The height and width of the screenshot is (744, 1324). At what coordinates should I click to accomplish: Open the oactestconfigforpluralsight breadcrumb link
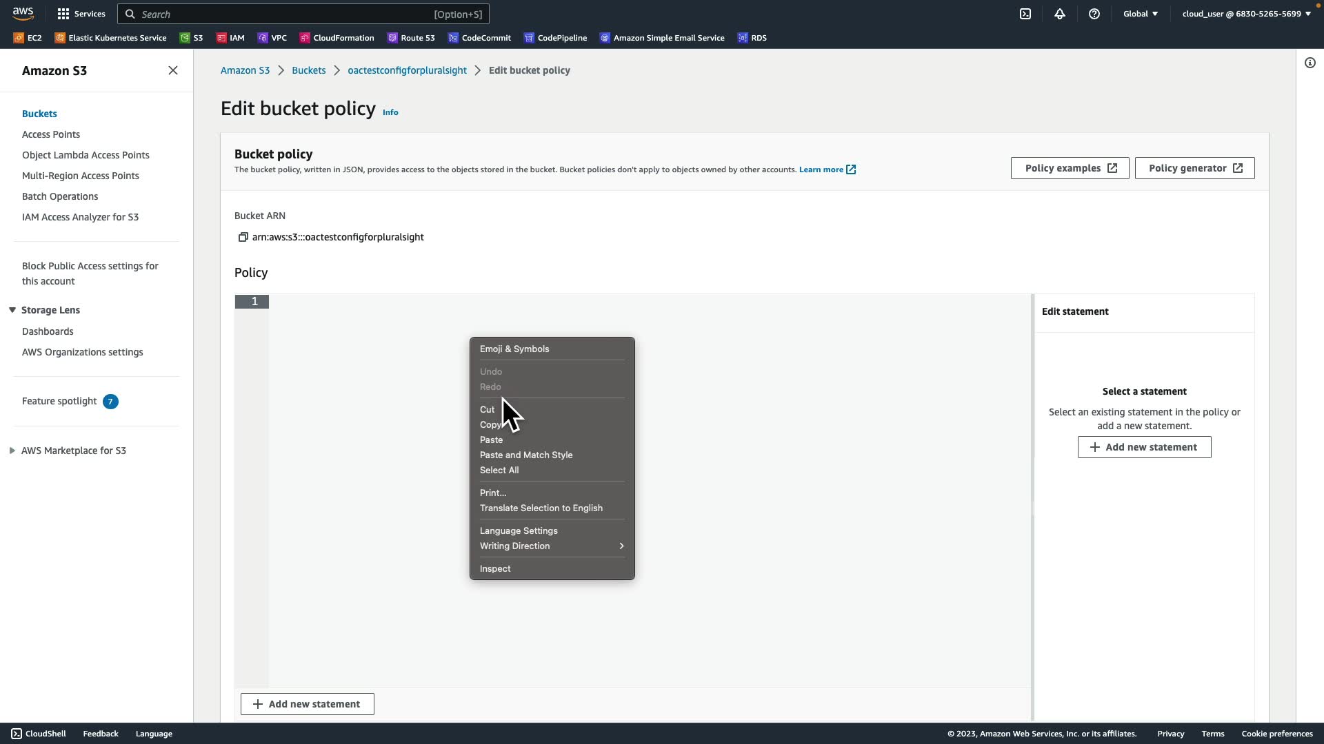point(407,70)
